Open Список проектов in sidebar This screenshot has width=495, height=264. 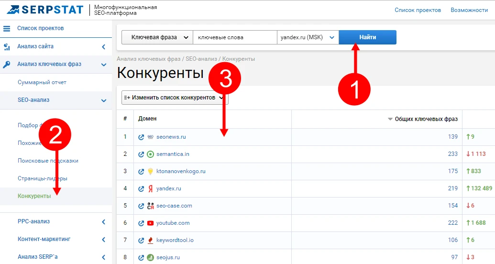point(40,28)
